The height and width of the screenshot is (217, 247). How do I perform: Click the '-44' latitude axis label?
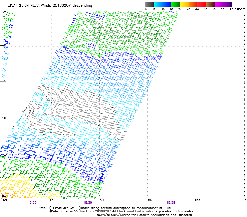(3, 81)
